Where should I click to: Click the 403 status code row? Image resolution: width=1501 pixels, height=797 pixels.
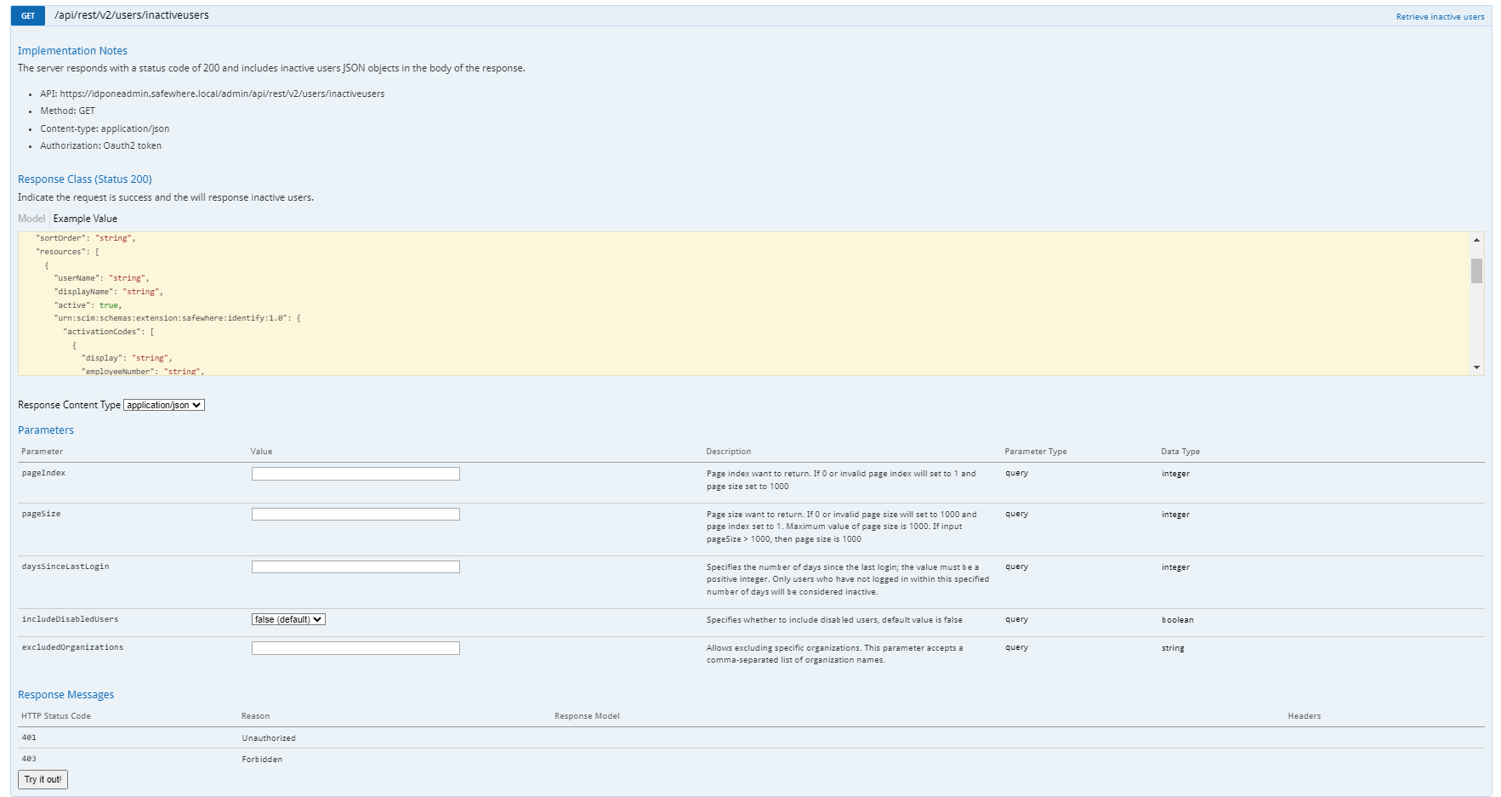click(x=752, y=759)
